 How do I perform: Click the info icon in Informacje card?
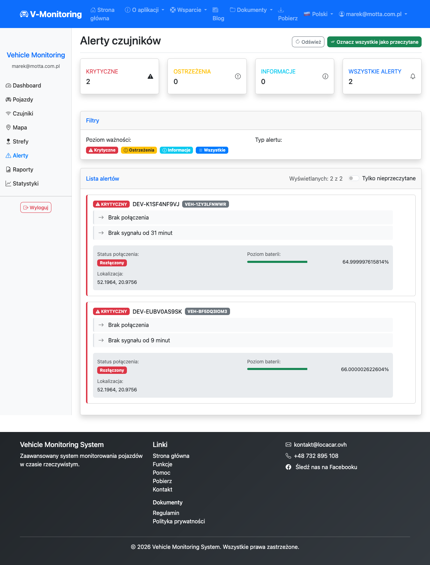point(325,76)
